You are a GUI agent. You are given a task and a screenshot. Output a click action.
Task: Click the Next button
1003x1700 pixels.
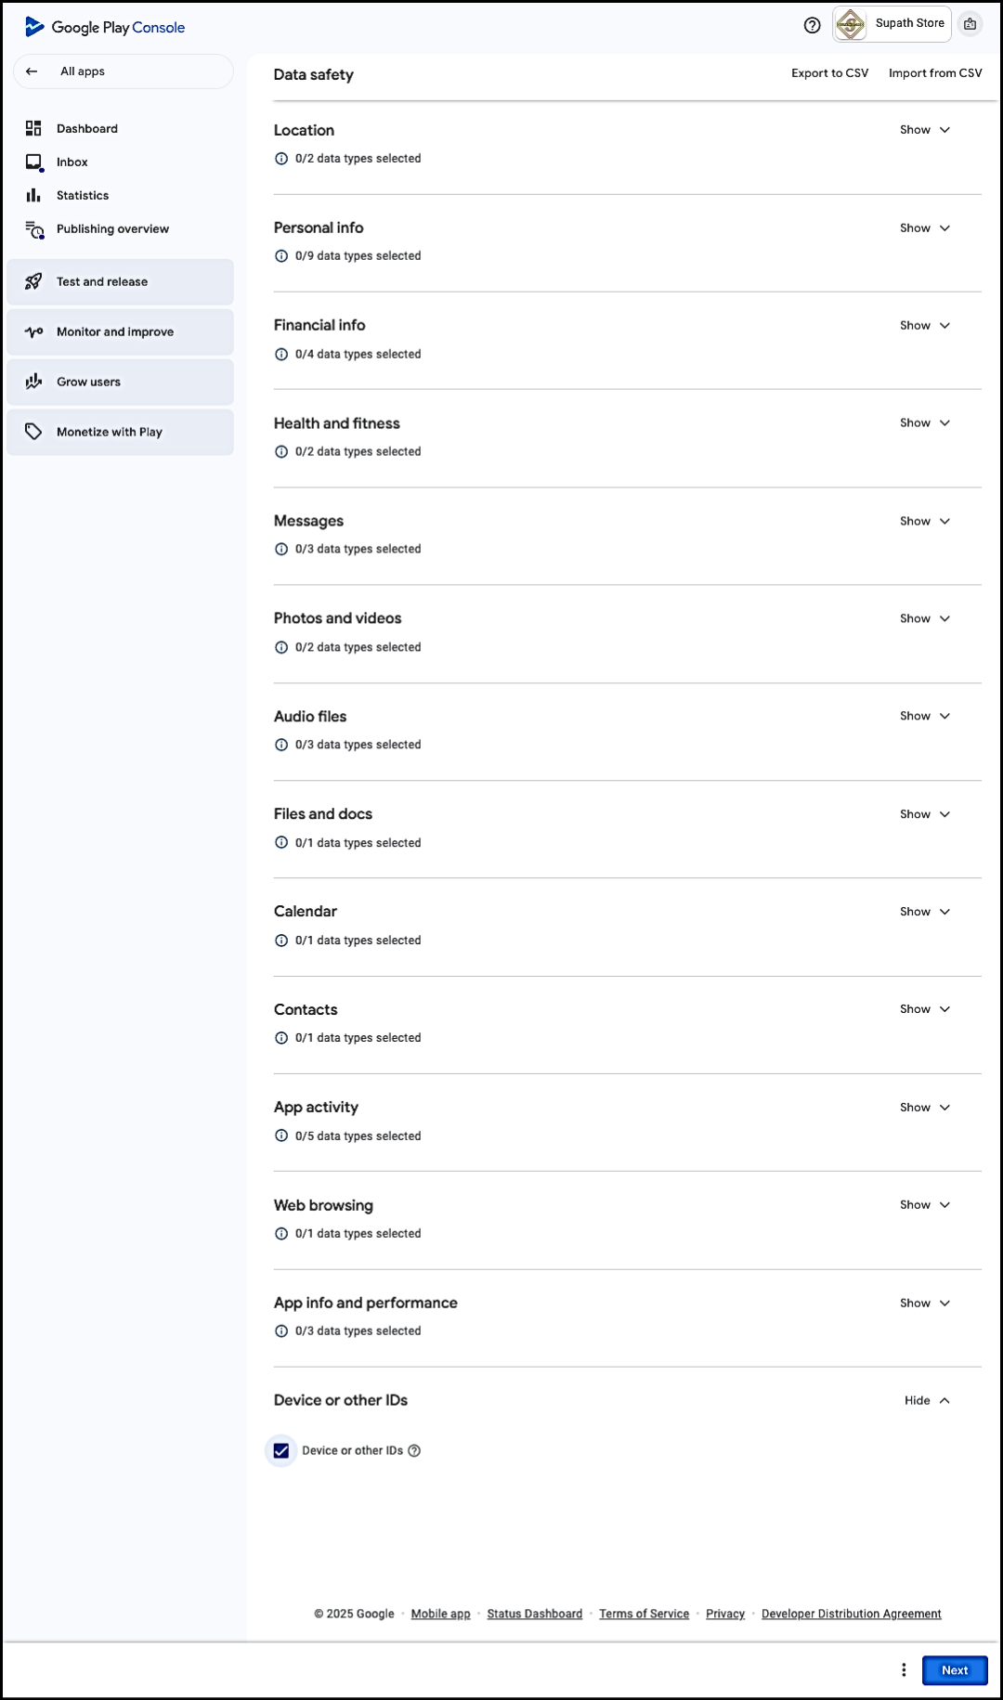click(954, 1669)
